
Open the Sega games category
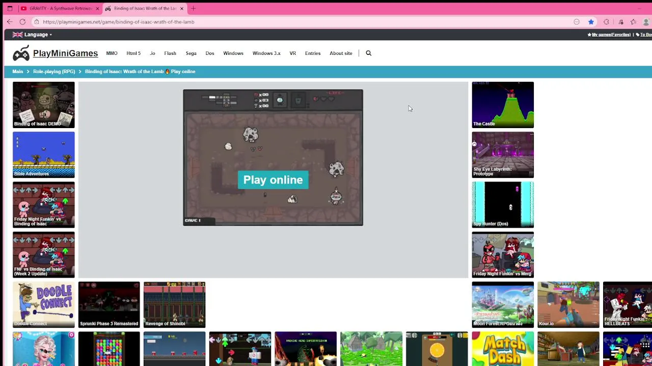pyautogui.click(x=191, y=53)
